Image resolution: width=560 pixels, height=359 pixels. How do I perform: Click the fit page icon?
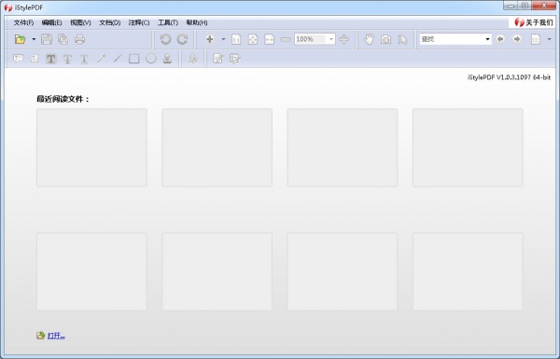point(253,39)
